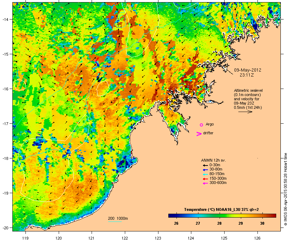Screen dimensions: 290x241
Task: Click the cyan 200m isobath legend line
Action: pyautogui.click(x=115, y=222)
